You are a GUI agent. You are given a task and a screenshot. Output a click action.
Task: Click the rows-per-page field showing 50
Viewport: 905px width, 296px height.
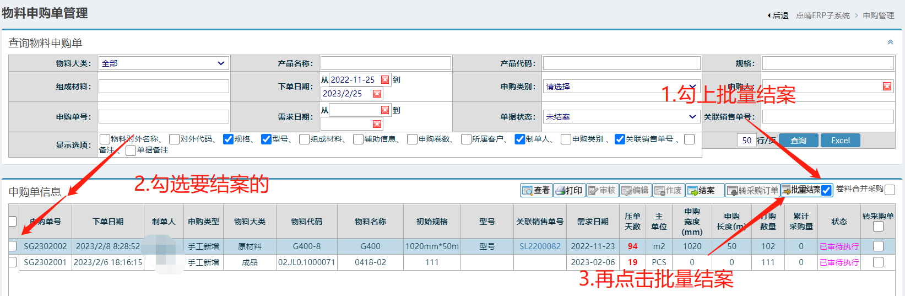(x=746, y=141)
